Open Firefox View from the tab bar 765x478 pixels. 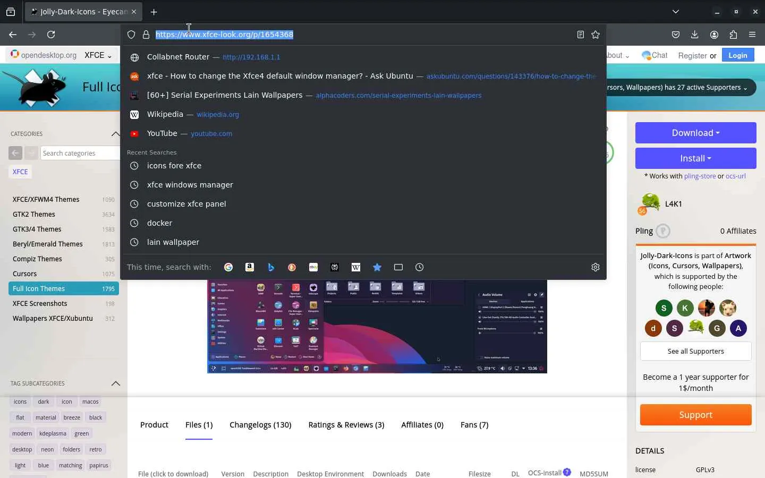[x=11, y=12]
